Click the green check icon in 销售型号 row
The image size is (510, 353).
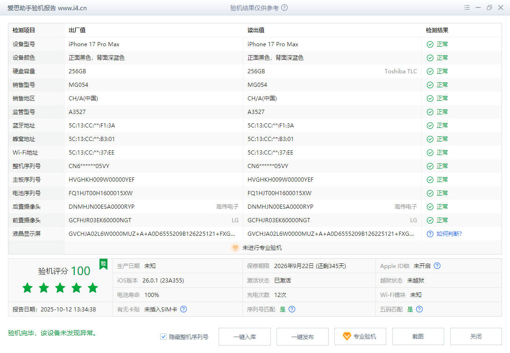tap(430, 85)
